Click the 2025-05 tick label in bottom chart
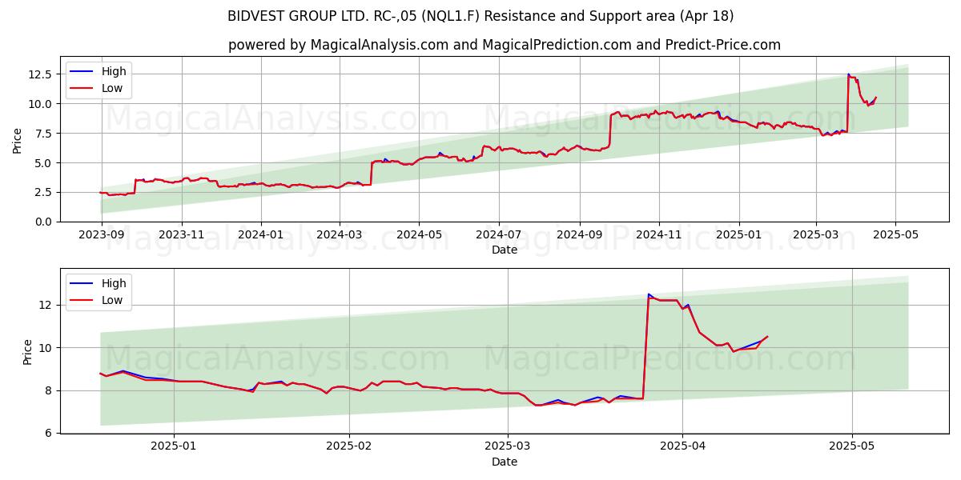Screen dimensions: 961x480 852,447
